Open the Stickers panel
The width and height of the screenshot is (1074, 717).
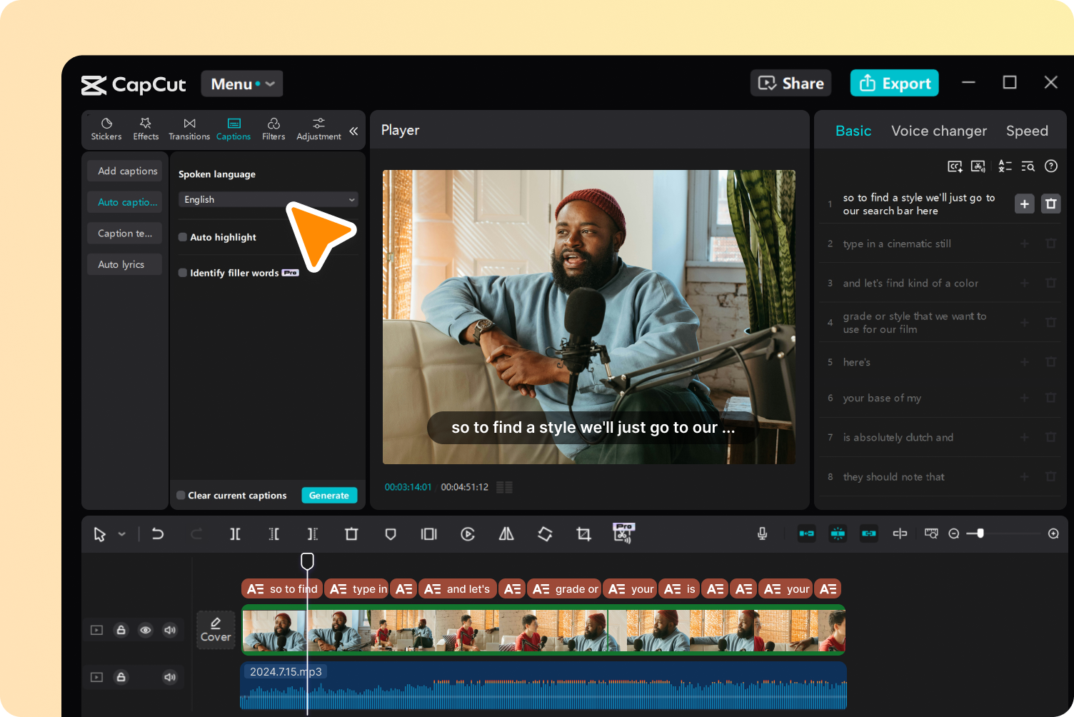pyautogui.click(x=106, y=129)
